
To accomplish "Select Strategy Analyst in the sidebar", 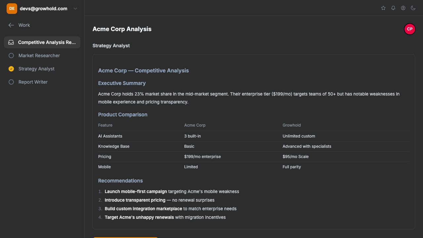I will pos(36,69).
